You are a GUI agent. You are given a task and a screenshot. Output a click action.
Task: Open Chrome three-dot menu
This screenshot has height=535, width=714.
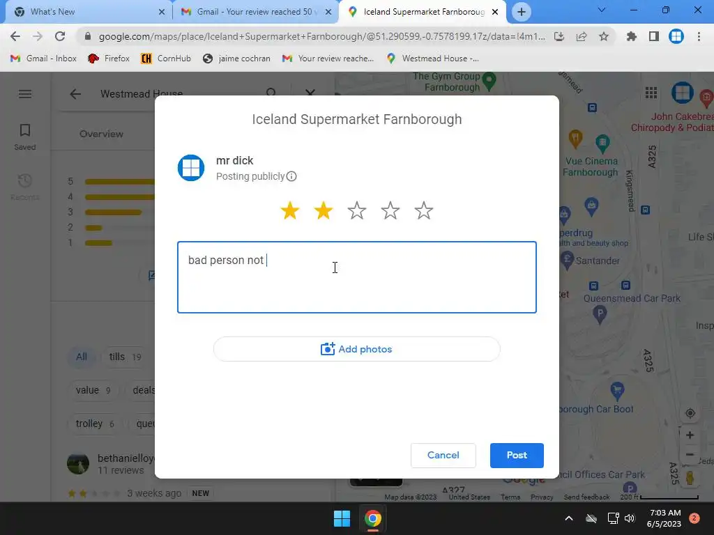699,36
